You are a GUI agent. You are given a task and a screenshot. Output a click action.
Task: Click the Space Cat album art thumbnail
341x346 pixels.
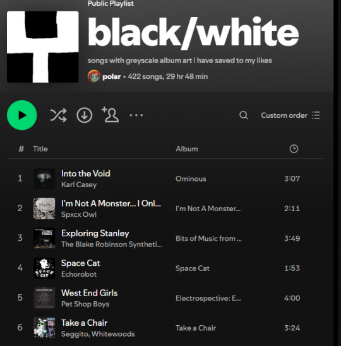(x=44, y=268)
